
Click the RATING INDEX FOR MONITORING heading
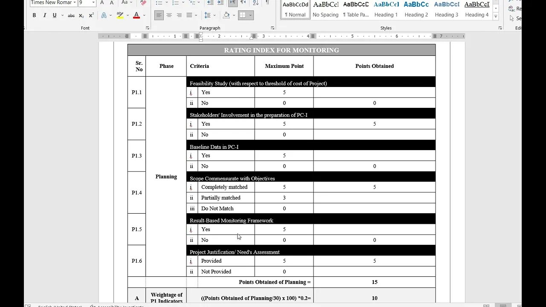(x=282, y=50)
